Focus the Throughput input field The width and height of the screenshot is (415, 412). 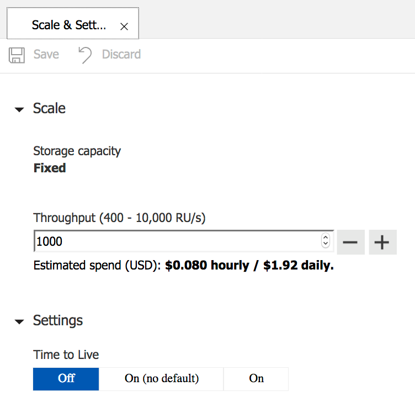pos(177,241)
